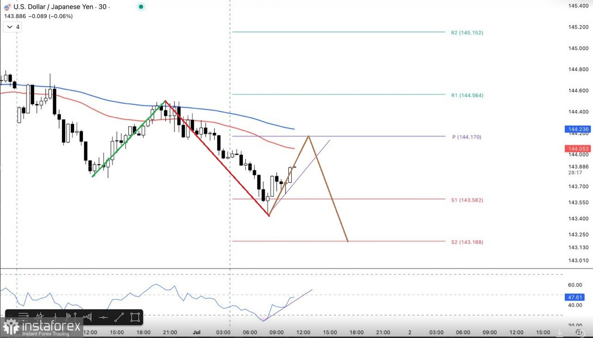Select the fixed range volume profile tool

pos(71,317)
